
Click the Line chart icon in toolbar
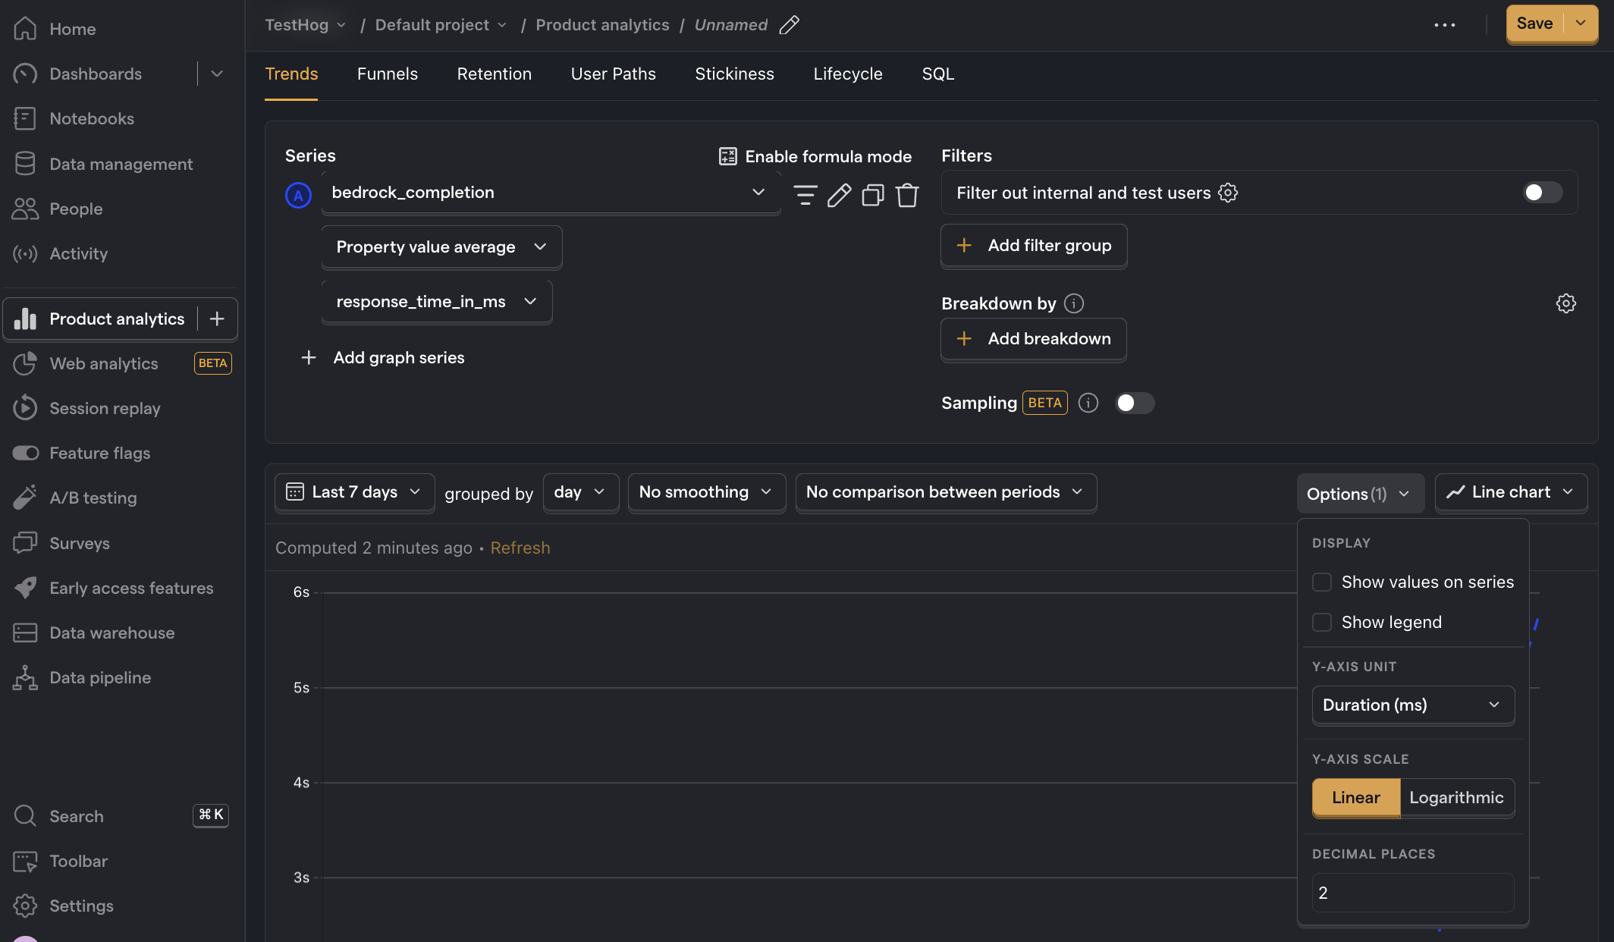1456,491
